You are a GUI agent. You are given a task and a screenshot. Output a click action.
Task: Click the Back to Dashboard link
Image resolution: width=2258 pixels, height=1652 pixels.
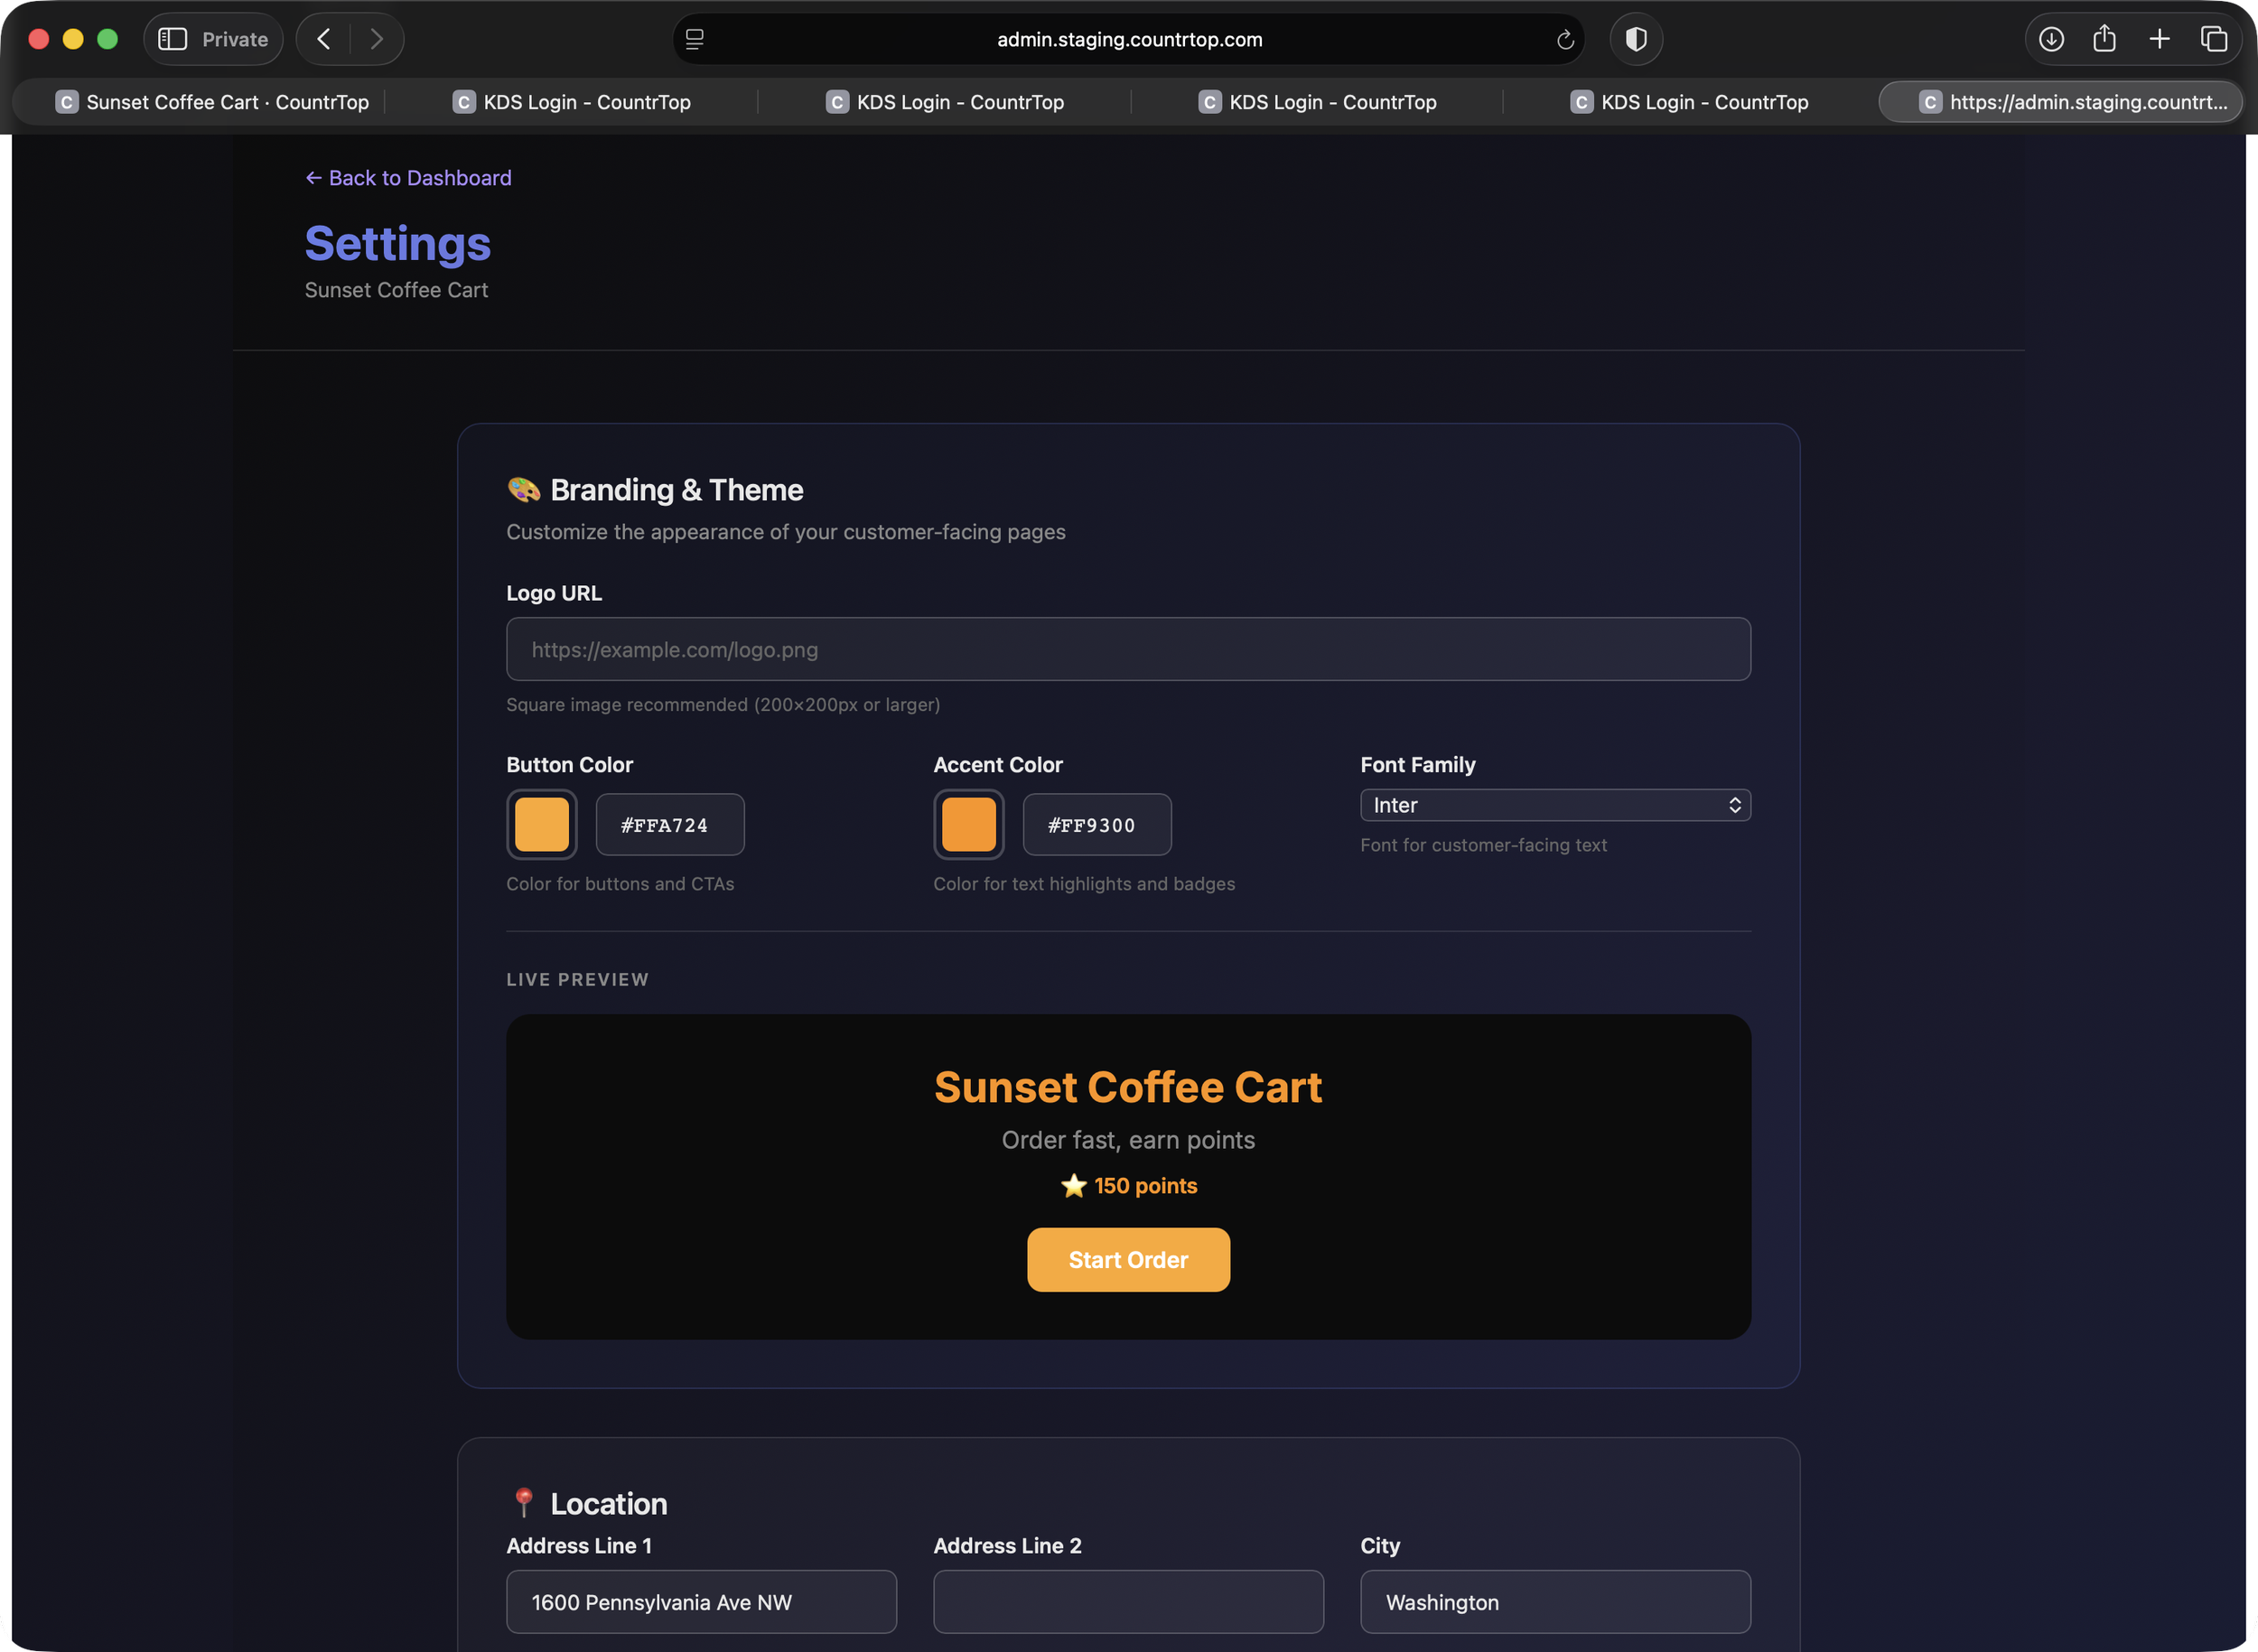point(408,178)
